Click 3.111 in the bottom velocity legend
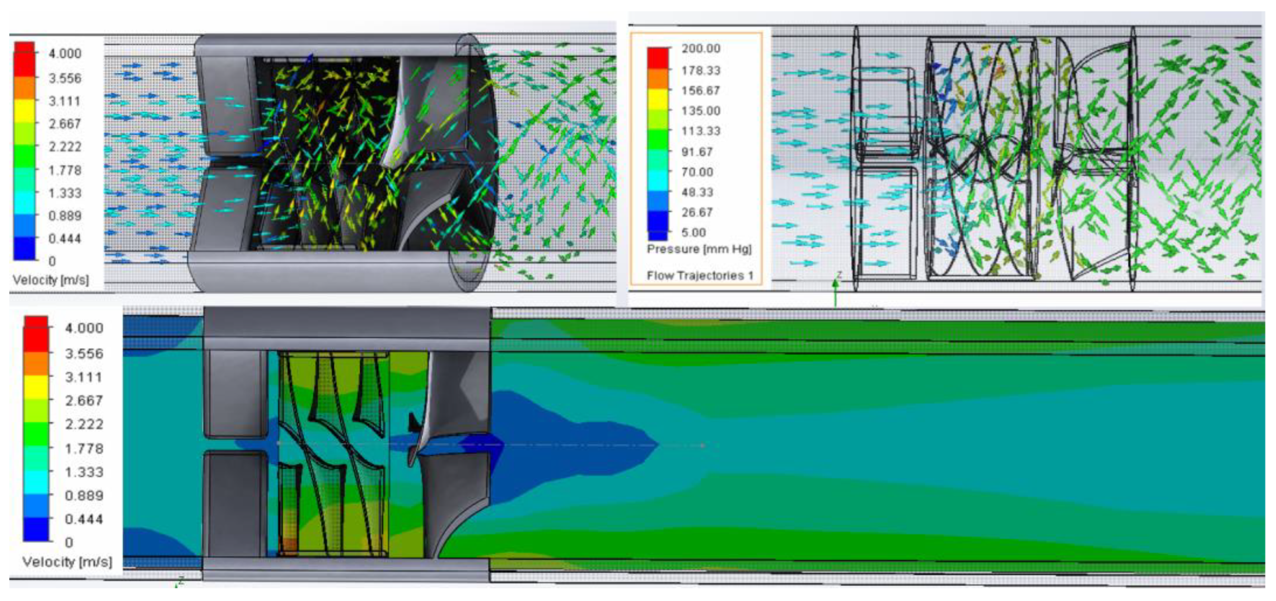The height and width of the screenshot is (601, 1276). click(84, 378)
